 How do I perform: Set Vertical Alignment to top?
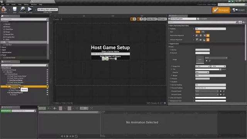click(197, 40)
